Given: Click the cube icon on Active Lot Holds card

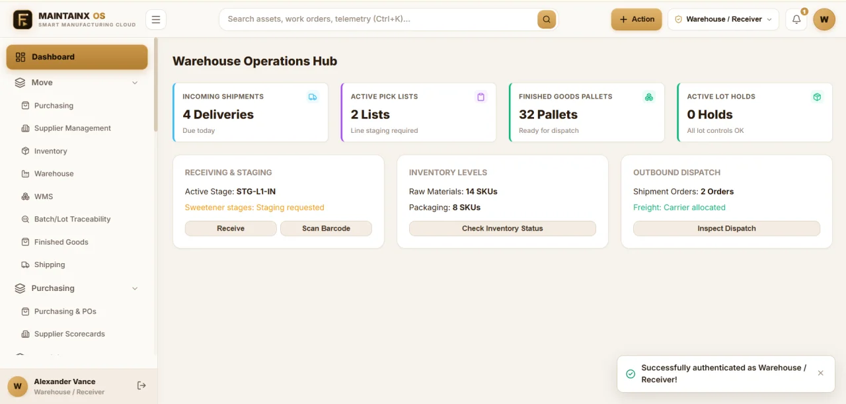Looking at the screenshot, I should pyautogui.click(x=817, y=97).
